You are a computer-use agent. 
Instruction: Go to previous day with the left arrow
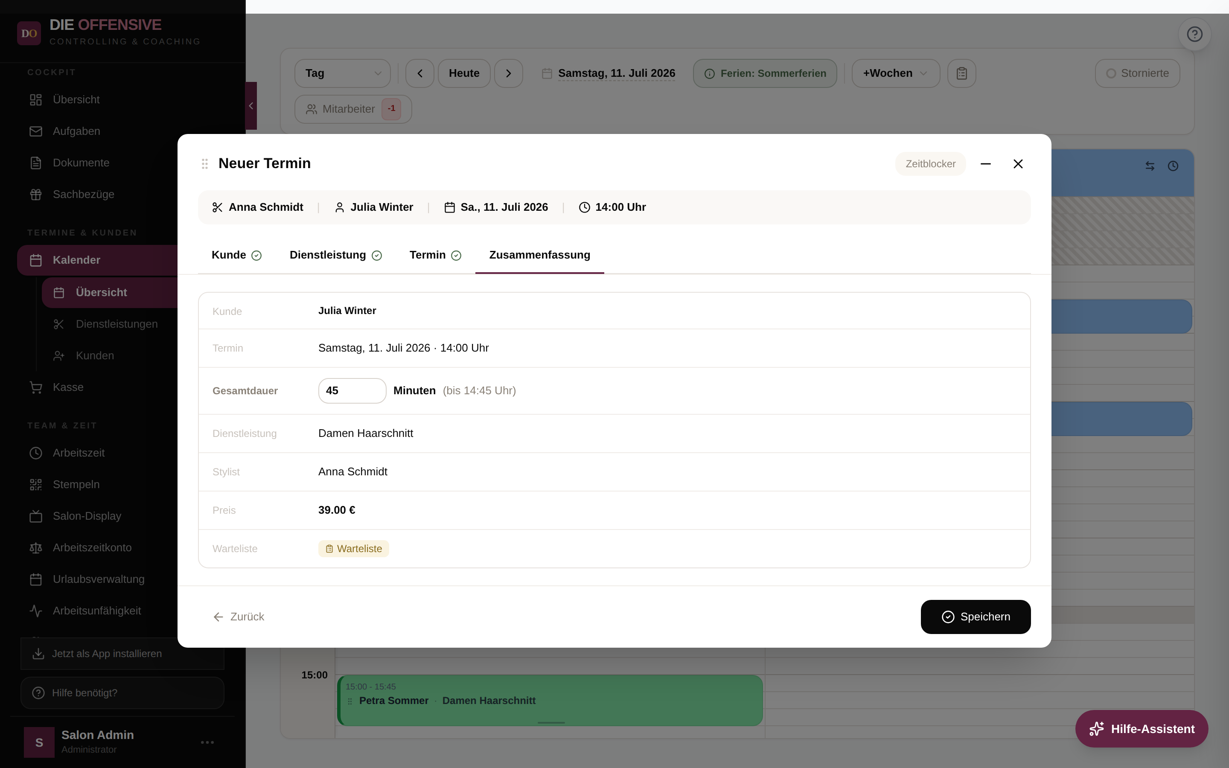coord(420,73)
